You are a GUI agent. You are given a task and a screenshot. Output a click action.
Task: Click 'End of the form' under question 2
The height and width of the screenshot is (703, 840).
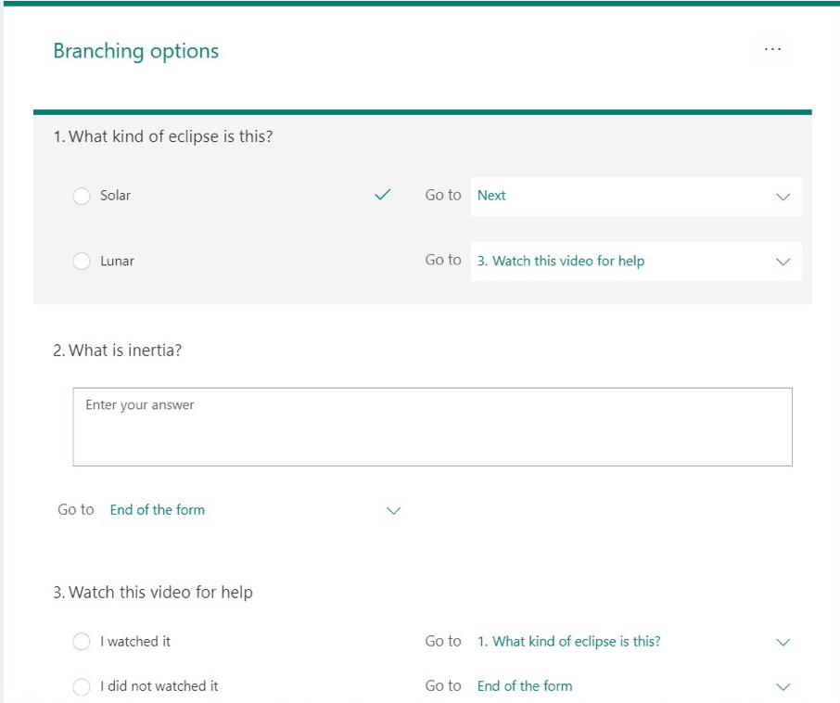(x=158, y=510)
